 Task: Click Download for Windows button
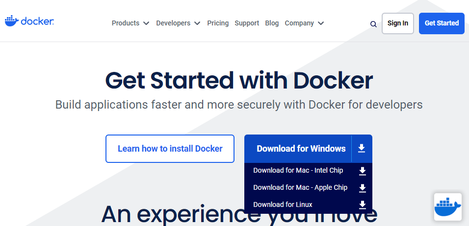pyautogui.click(x=301, y=149)
